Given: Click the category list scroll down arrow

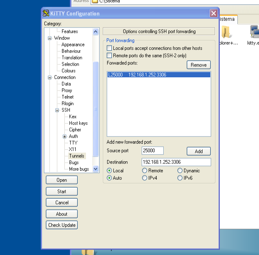Looking at the screenshot, I should (95, 169).
